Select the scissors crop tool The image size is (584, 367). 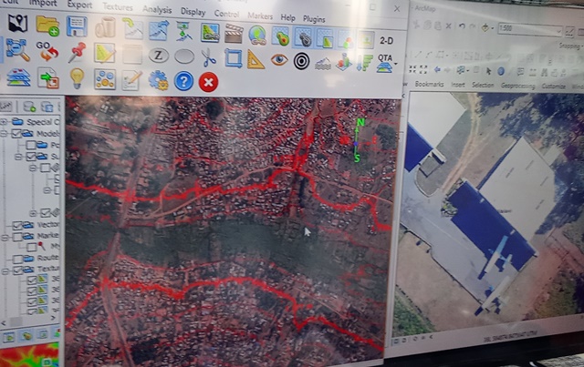208,57
